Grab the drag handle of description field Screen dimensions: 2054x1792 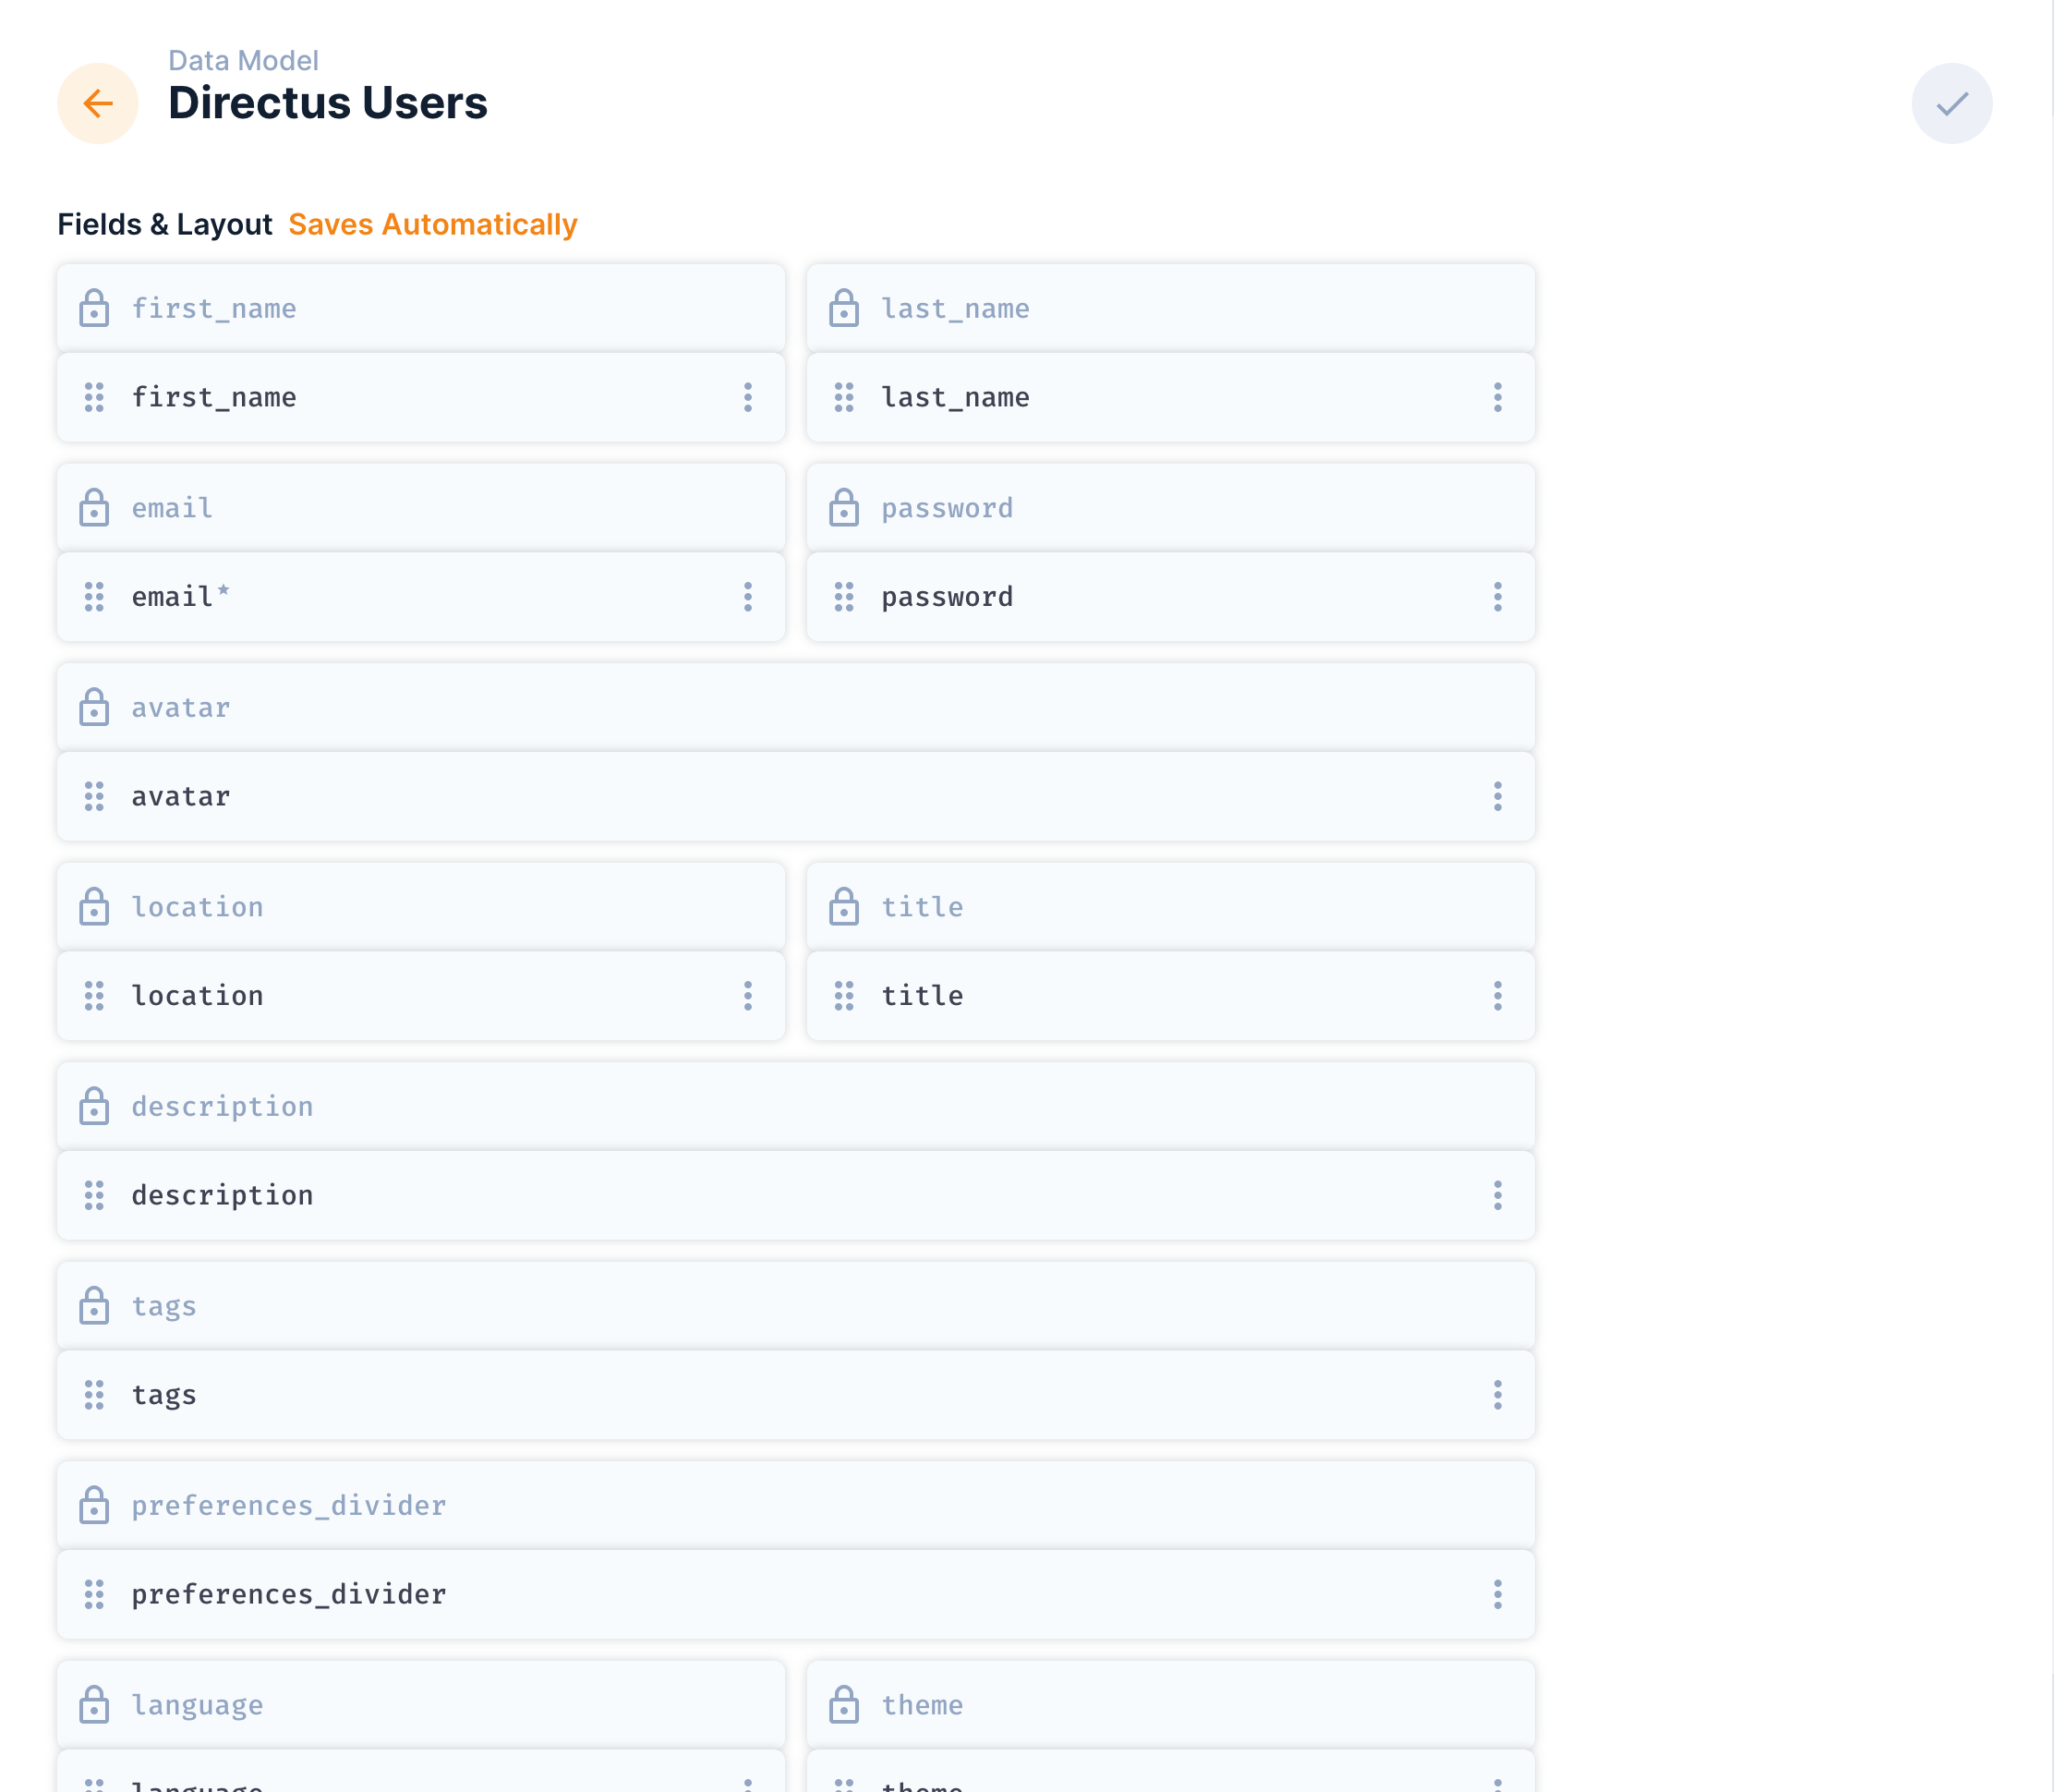point(94,1195)
